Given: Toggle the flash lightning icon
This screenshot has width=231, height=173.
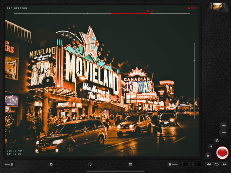Looking at the screenshot, I should [211, 147].
